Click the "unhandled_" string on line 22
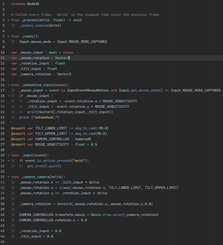The image size is (223, 245). (45, 118)
